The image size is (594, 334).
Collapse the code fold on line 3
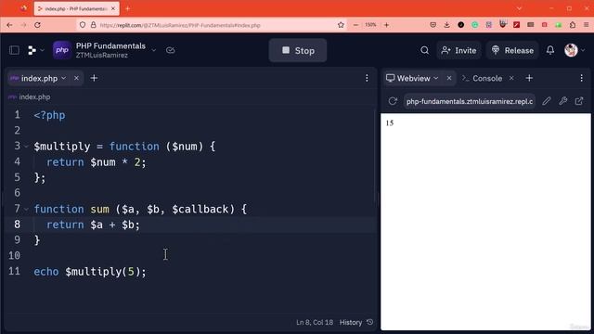click(26, 147)
